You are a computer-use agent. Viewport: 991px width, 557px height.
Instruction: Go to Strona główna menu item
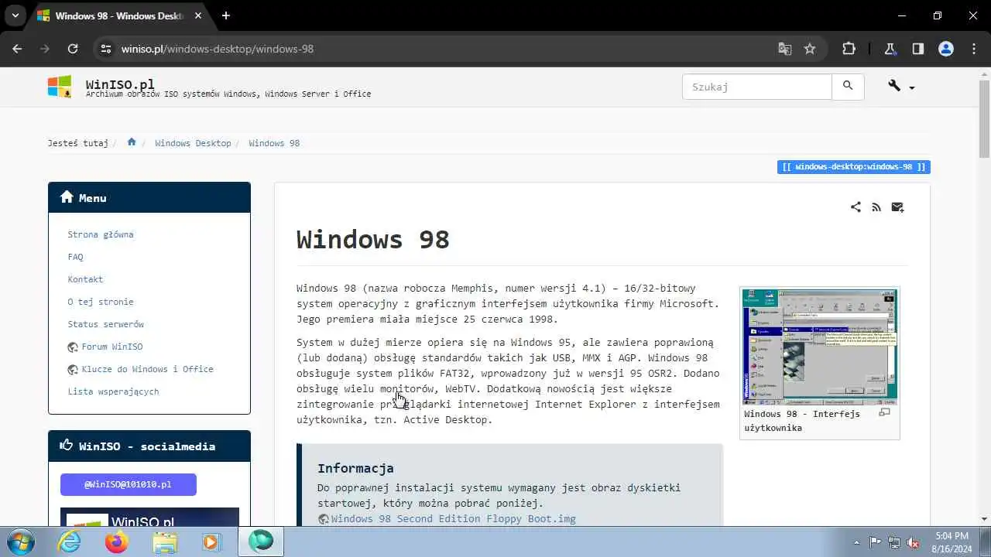[x=101, y=234]
